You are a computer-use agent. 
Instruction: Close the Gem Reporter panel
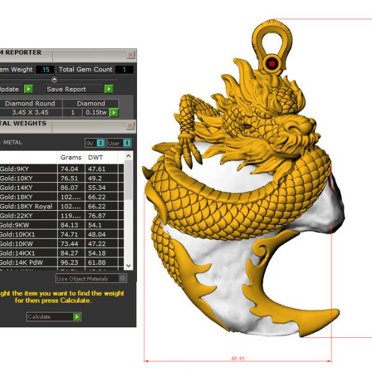(x=130, y=55)
